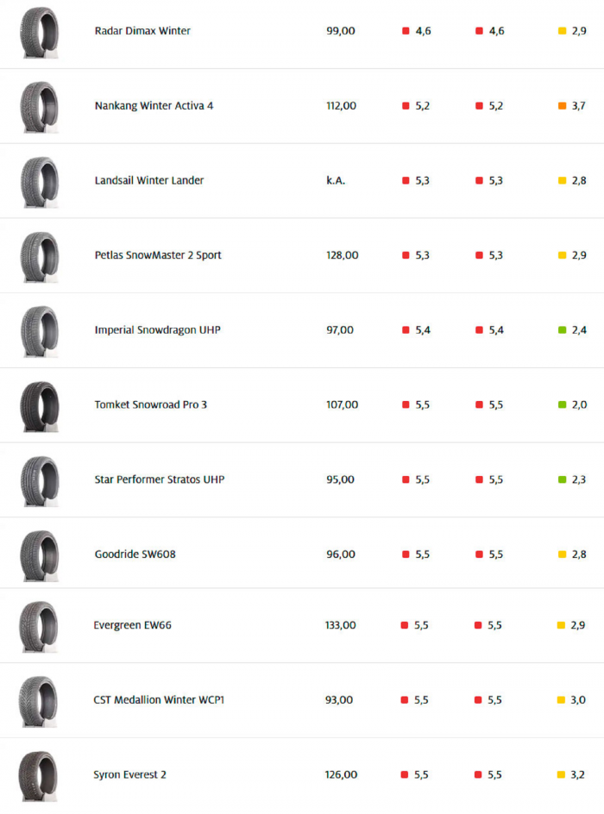This screenshot has width=604, height=814.
Task: View the Tomket Snowroad Pro 3 tire photo
Action: [x=40, y=406]
